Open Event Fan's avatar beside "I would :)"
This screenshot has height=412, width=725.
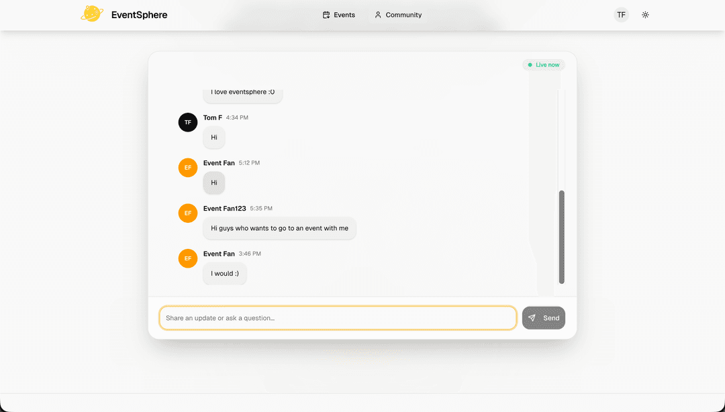(187, 258)
